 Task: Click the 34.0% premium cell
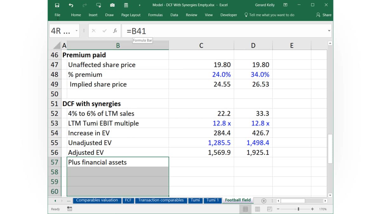point(253,75)
